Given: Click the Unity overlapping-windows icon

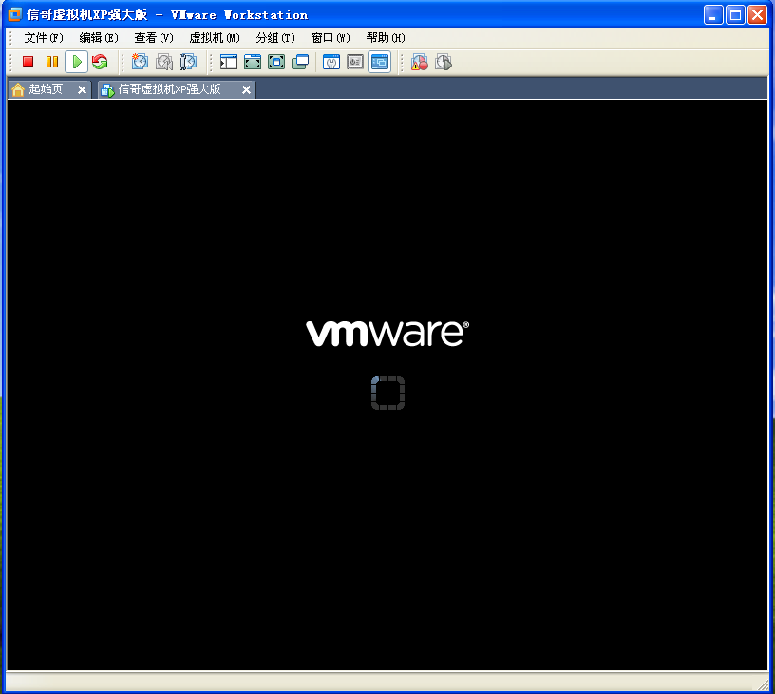Looking at the screenshot, I should (300, 62).
